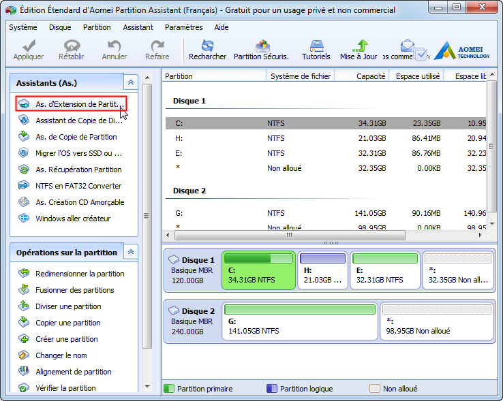Click the Mise à Jour icon
The height and width of the screenshot is (401, 503).
360,46
